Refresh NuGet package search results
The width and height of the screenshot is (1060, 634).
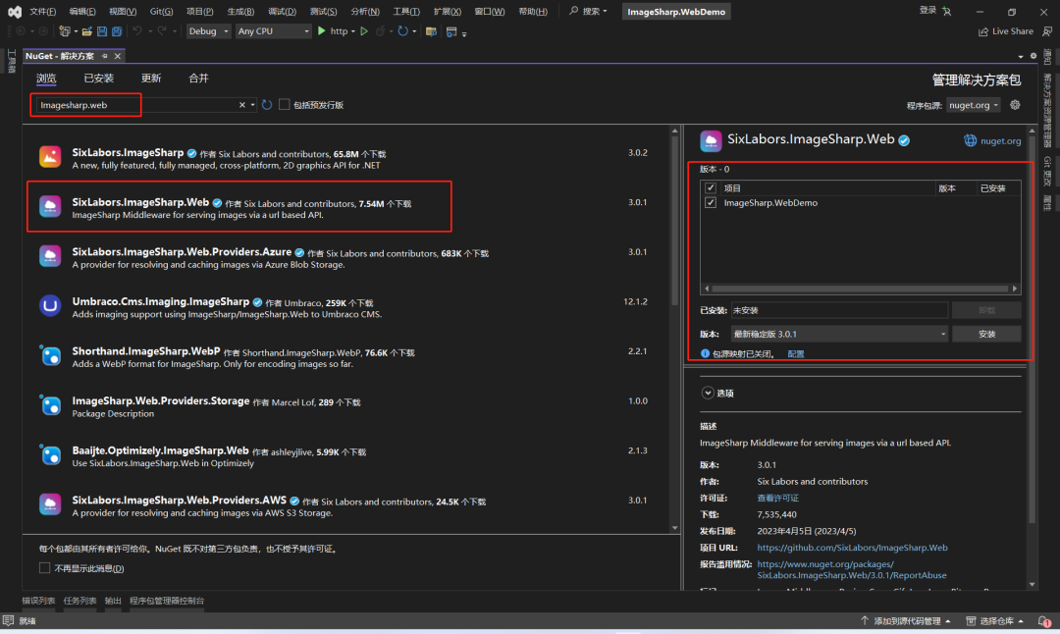(x=267, y=105)
